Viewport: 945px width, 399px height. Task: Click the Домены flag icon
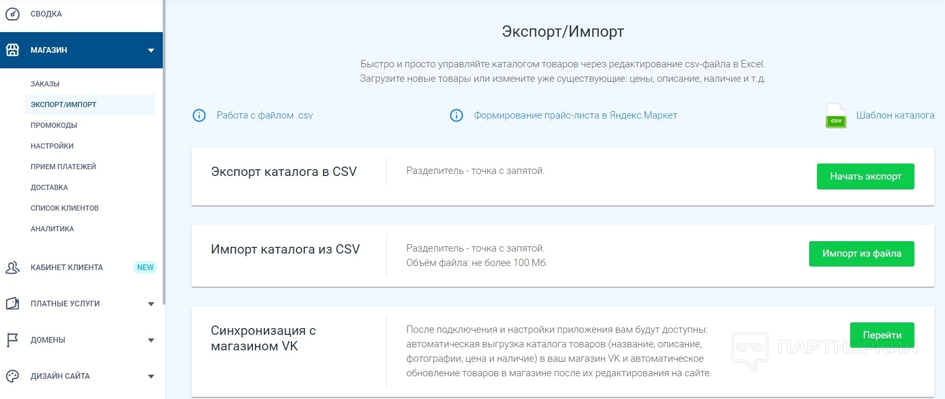(12, 340)
